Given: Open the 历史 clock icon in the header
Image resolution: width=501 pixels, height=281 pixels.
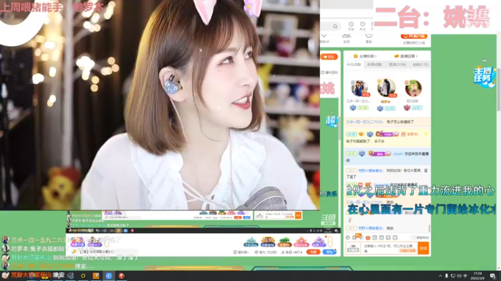Looking at the screenshot, I should coord(351,26).
